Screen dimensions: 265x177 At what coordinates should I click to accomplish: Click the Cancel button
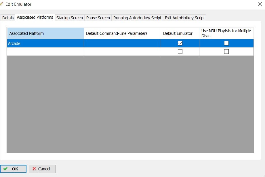(42, 169)
